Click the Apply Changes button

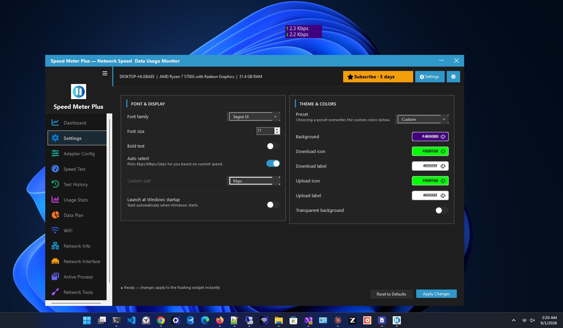(x=436, y=294)
